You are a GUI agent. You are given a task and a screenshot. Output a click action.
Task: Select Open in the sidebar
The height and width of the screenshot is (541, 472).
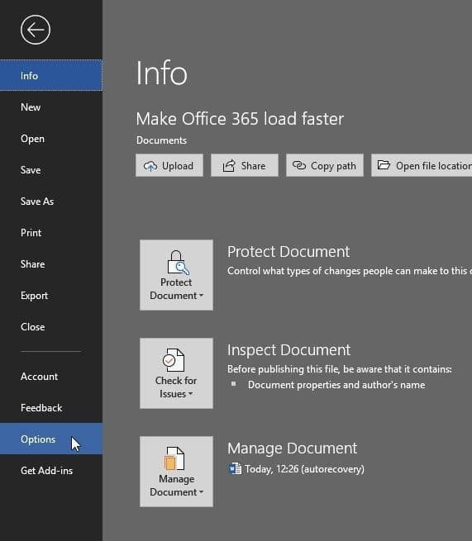51,139
